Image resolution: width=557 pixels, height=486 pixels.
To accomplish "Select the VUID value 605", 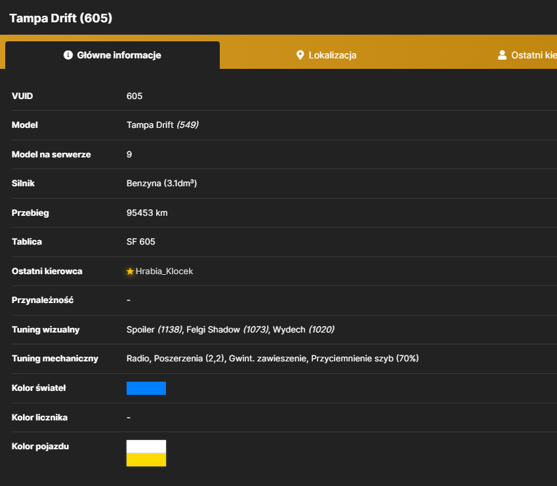I will click(134, 96).
